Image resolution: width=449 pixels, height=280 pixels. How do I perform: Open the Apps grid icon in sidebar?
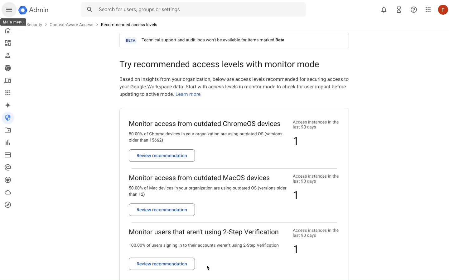(x=8, y=93)
